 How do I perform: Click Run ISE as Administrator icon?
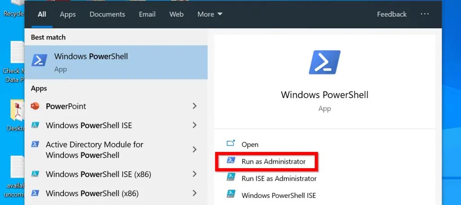coord(231,178)
